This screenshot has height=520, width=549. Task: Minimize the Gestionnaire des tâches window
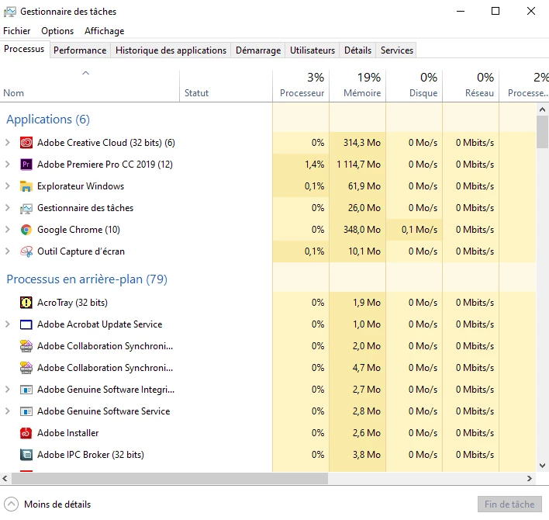click(x=461, y=11)
